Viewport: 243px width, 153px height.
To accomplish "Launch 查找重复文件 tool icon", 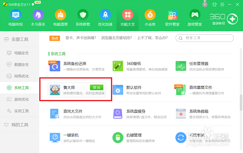I will point(181,90).
